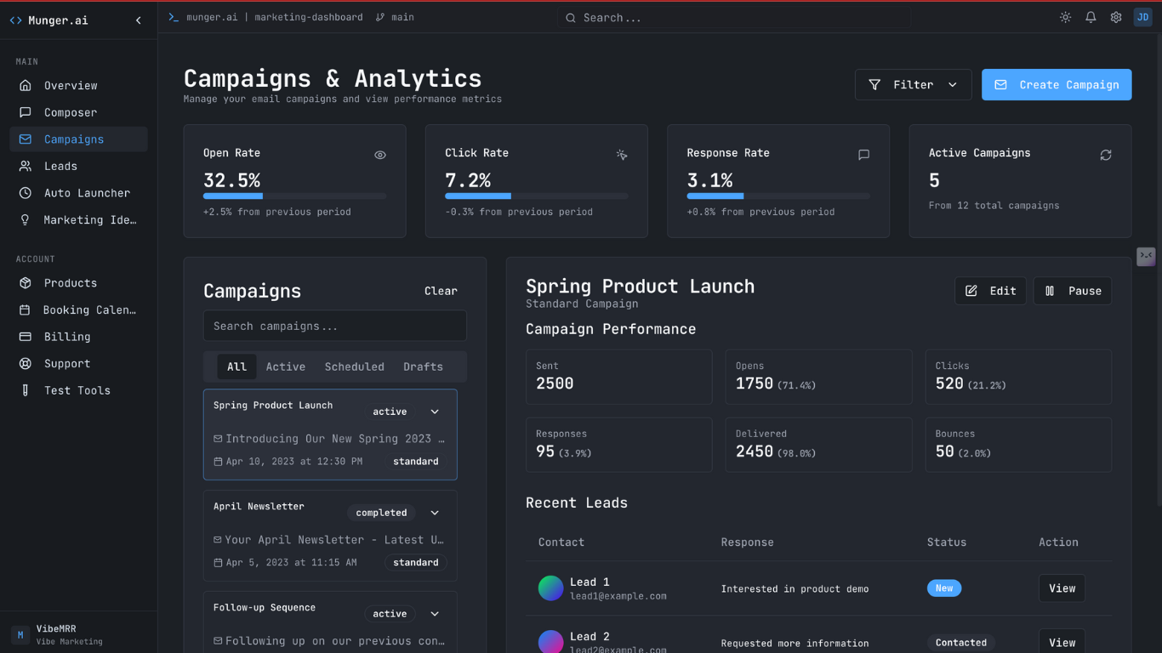Viewport: 1162px width, 653px height.
Task: Click the cursor icon on Click Rate card
Action: coord(622,155)
